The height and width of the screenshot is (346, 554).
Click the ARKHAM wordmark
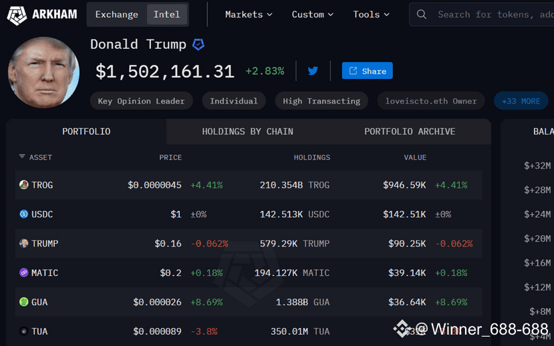pyautogui.click(x=54, y=15)
